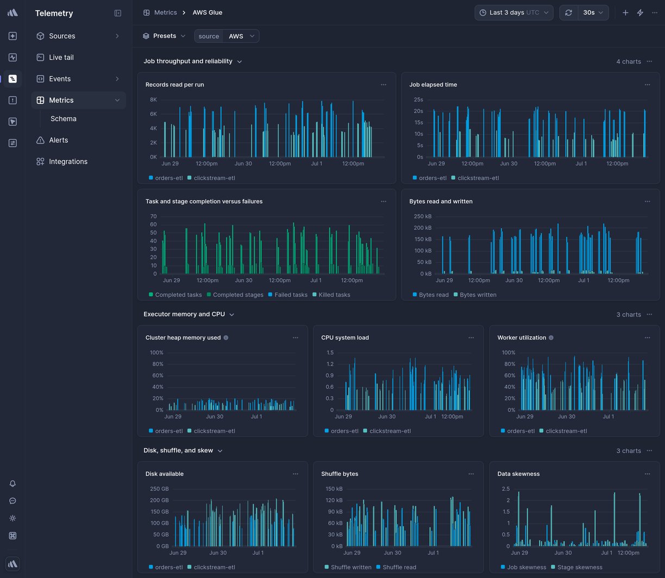This screenshot has height=578, width=665.
Task: Open Schema under Metrics
Action: tap(64, 118)
